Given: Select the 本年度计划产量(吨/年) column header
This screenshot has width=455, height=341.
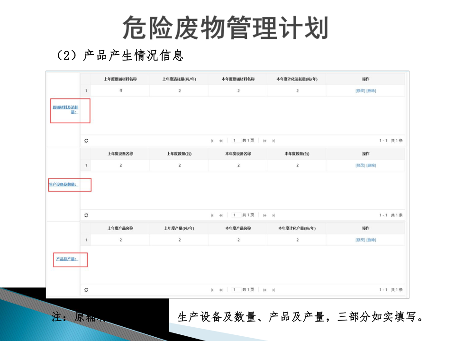Looking at the screenshot, I should pos(297,228).
